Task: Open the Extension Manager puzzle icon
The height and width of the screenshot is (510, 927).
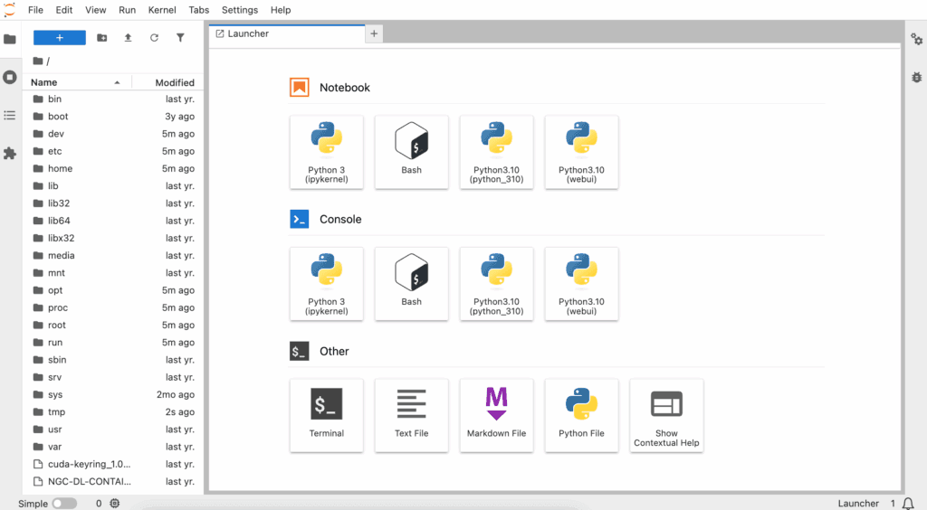Action: pos(10,154)
